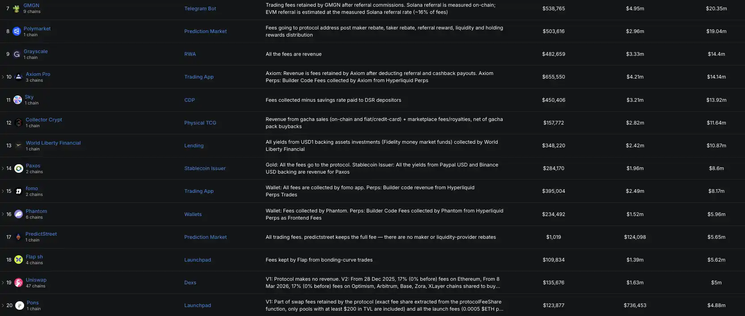745x316 pixels.
Task: Click the GMGN protocol logo icon
Action: coord(17,8)
